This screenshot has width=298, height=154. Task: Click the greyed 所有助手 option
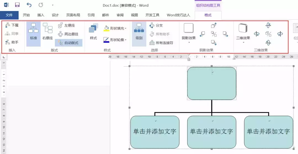click(160, 34)
